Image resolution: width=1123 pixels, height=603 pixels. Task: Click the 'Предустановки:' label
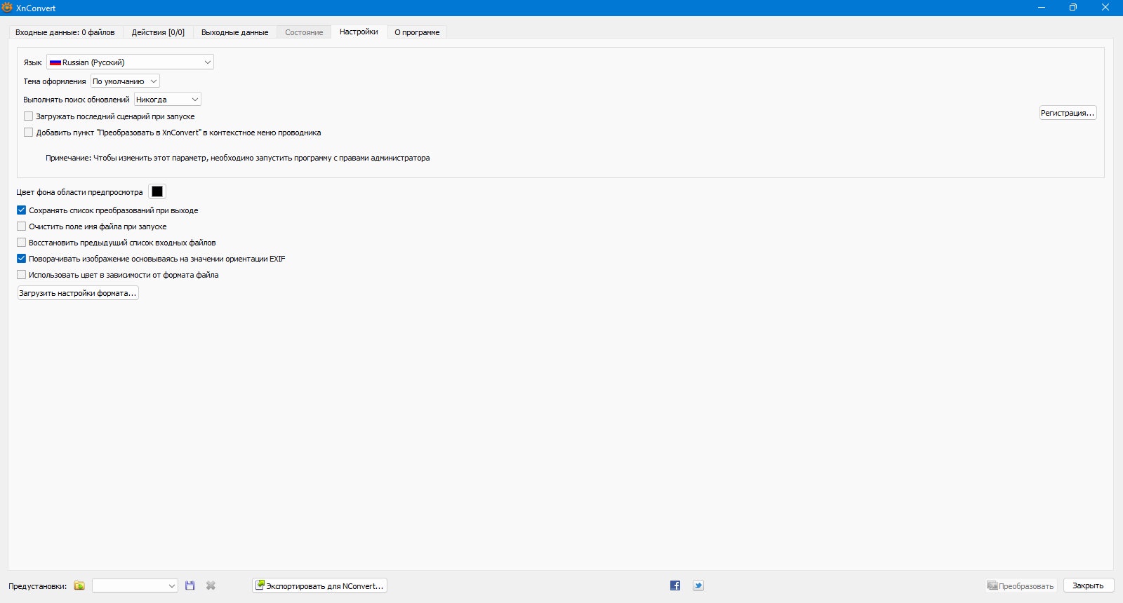[x=37, y=586]
